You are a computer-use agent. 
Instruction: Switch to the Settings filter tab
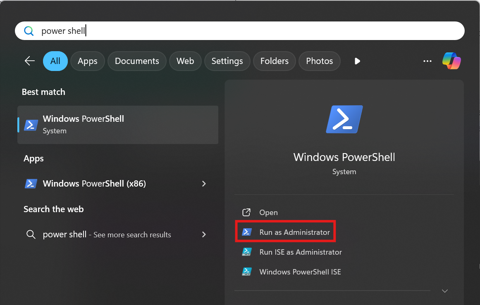(227, 61)
